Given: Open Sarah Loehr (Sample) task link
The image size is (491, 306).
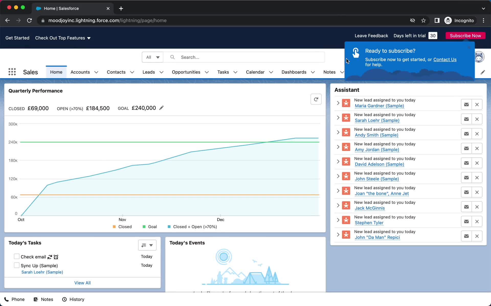Looking at the screenshot, I should coord(42,272).
